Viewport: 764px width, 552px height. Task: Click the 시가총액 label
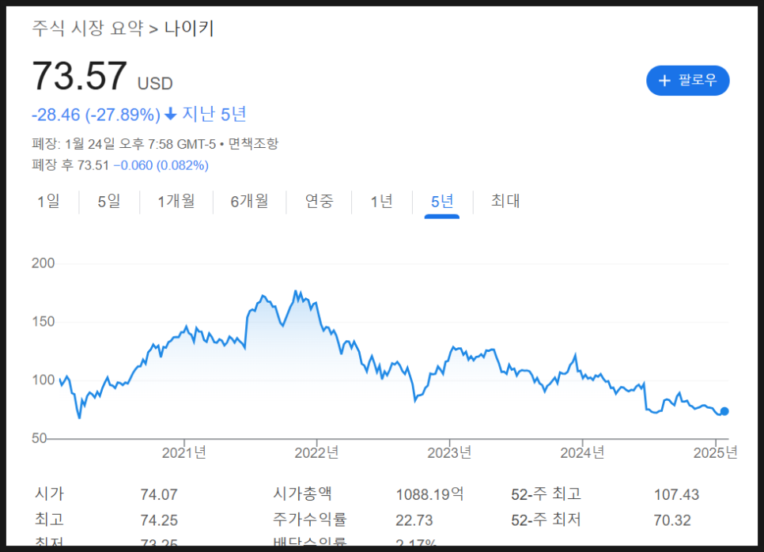tap(303, 494)
